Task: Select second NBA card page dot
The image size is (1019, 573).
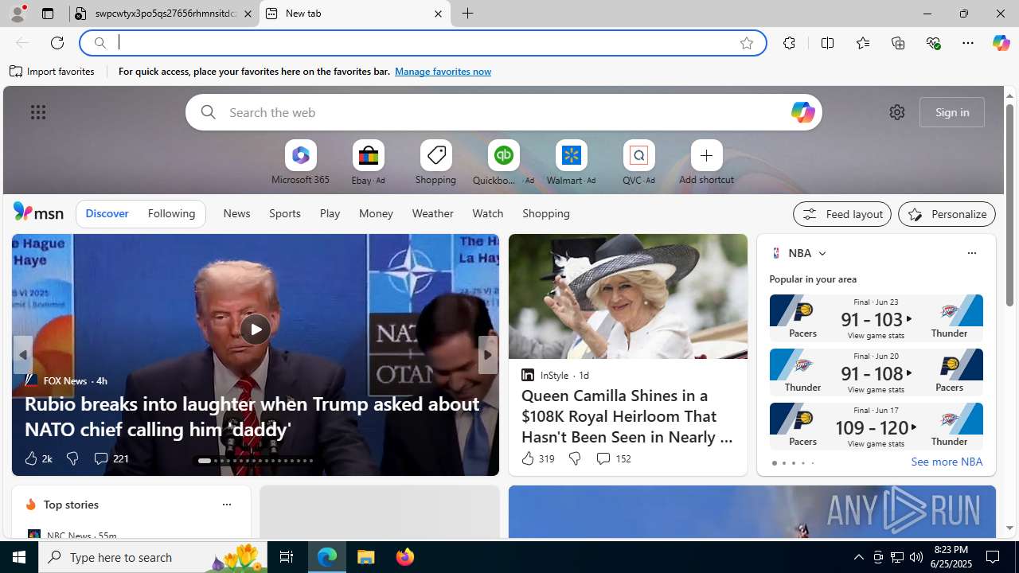Action: [x=783, y=463]
